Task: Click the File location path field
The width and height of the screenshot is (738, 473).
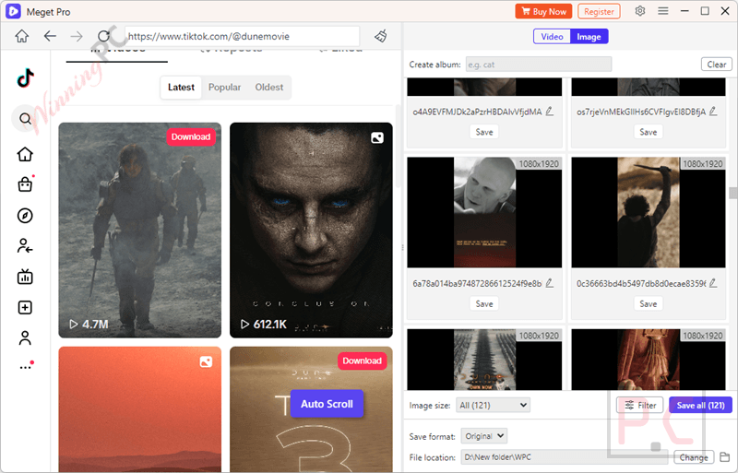Action: pyautogui.click(x=565, y=457)
